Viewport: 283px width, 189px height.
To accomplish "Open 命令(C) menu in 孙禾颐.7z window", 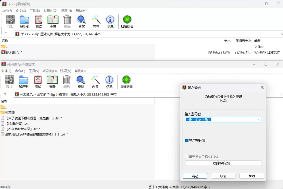I will [x=20, y=71].
